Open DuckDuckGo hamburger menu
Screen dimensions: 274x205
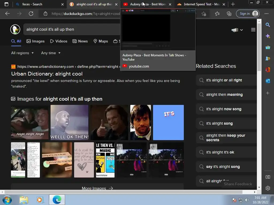pyautogui.click(x=253, y=30)
